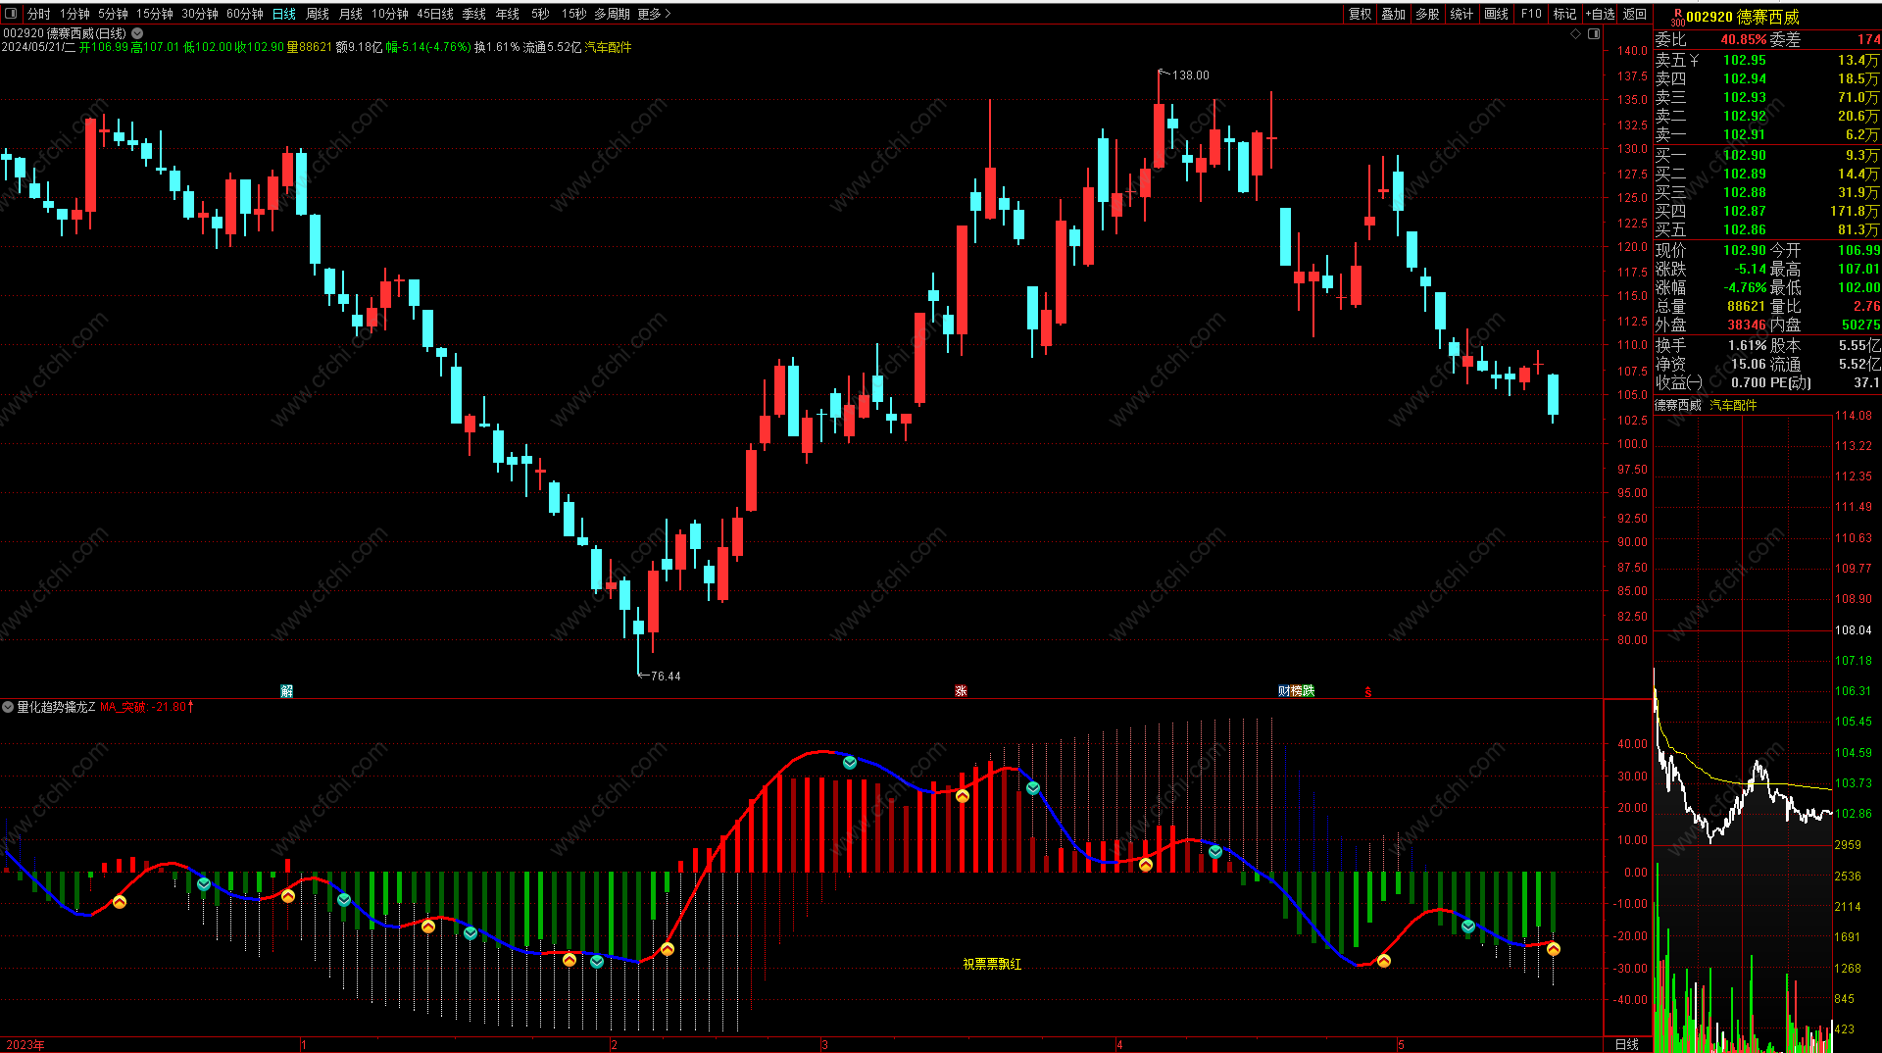Click the 汽车配件 sector link in the chart header
This screenshot has height=1053, width=1882.
(x=609, y=47)
